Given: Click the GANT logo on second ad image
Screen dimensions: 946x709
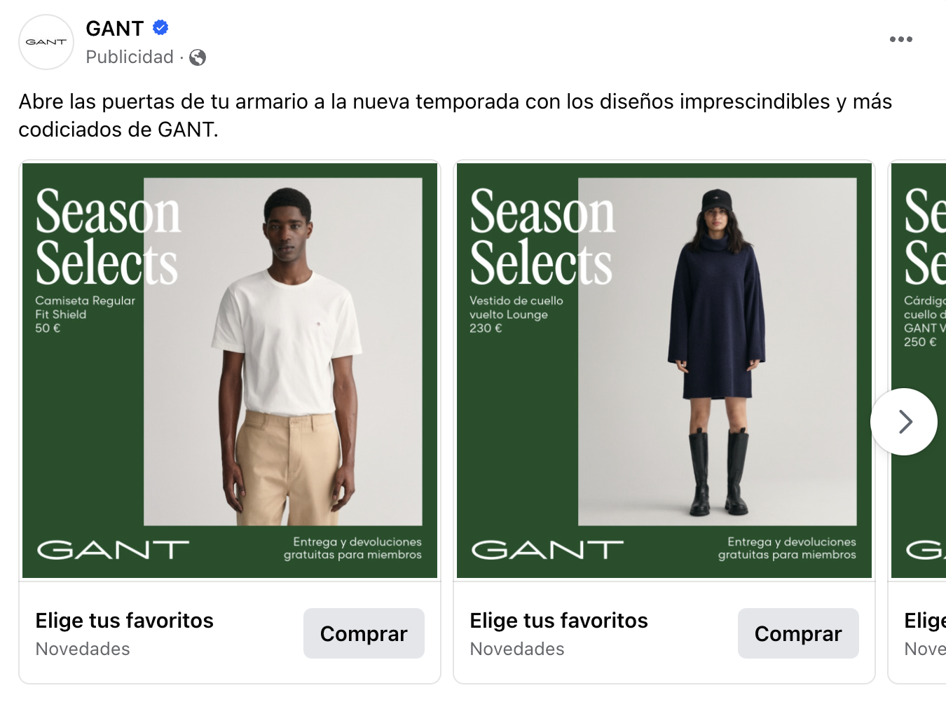Looking at the screenshot, I should coord(547,550).
